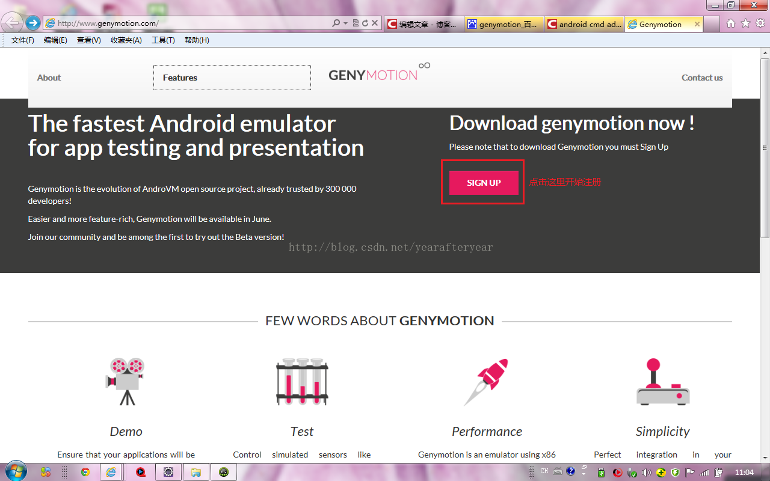Click the on-screen keyboard tray icon
The image size is (770, 481).
click(558, 471)
